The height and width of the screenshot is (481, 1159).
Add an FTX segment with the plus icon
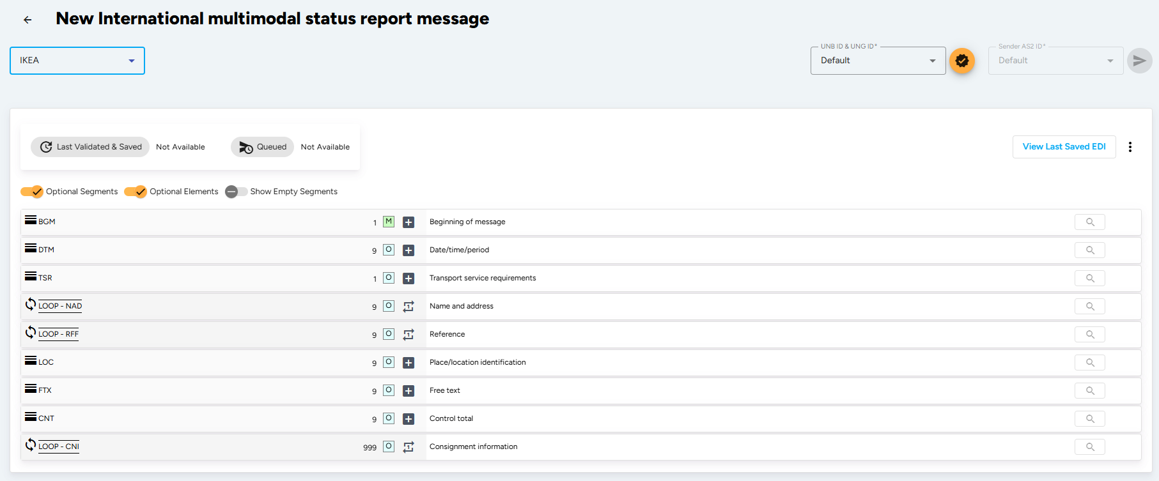click(x=408, y=391)
